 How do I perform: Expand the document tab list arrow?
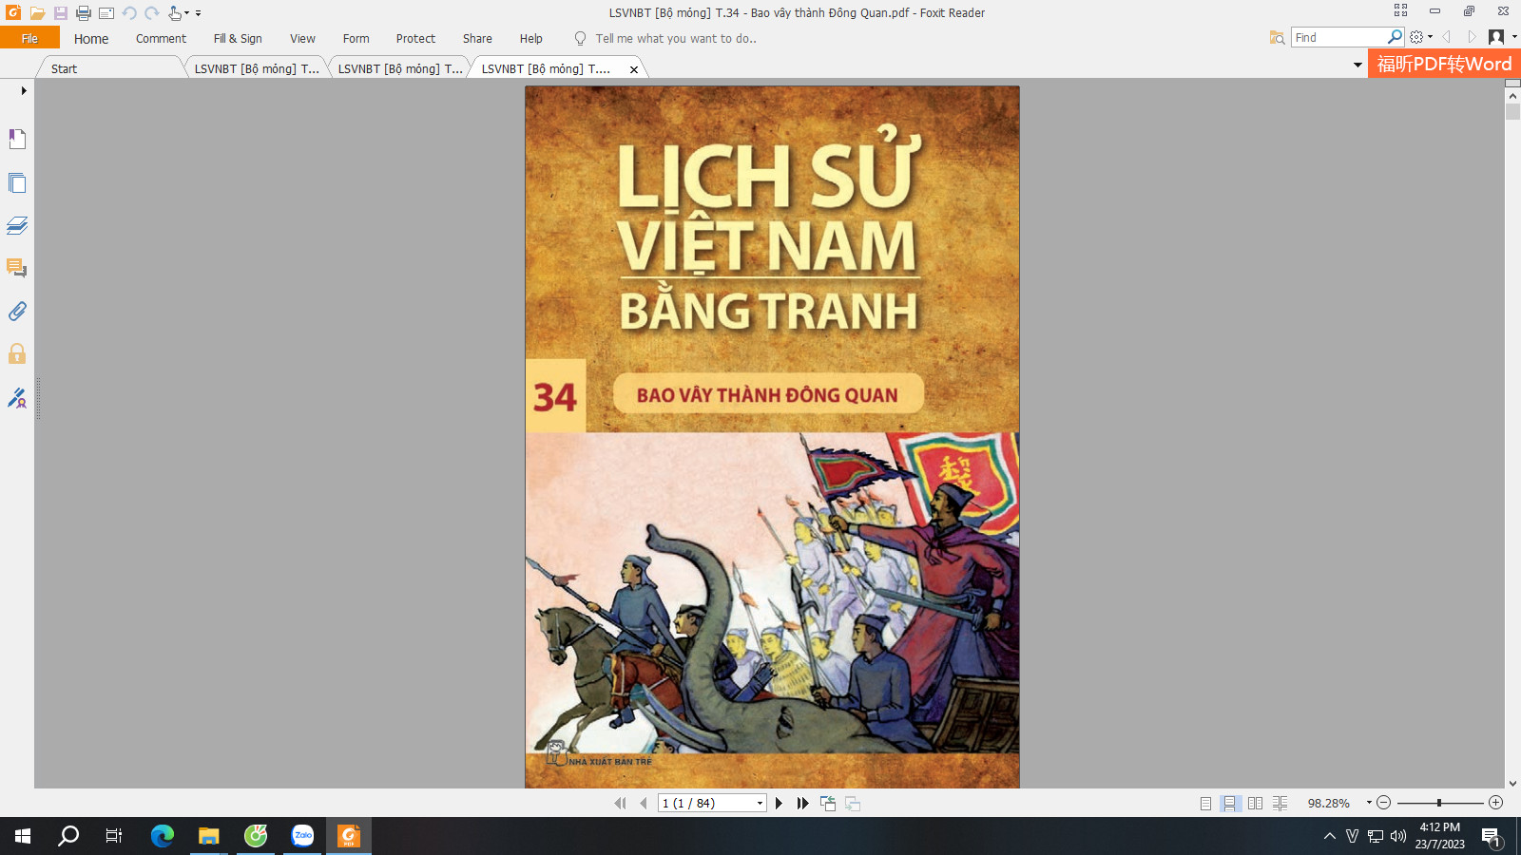tap(1357, 65)
